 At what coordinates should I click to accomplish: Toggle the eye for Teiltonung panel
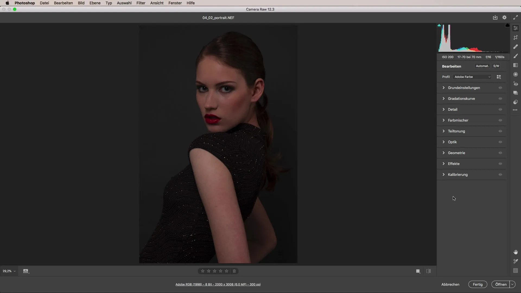pyautogui.click(x=500, y=131)
